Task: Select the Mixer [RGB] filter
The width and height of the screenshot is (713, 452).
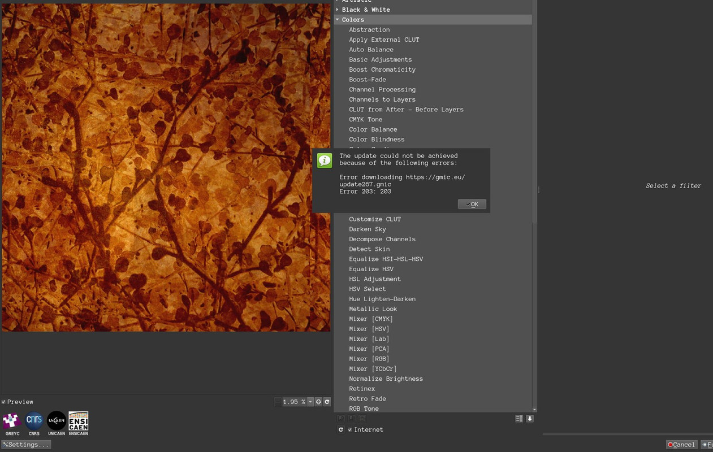Action: [x=369, y=359]
